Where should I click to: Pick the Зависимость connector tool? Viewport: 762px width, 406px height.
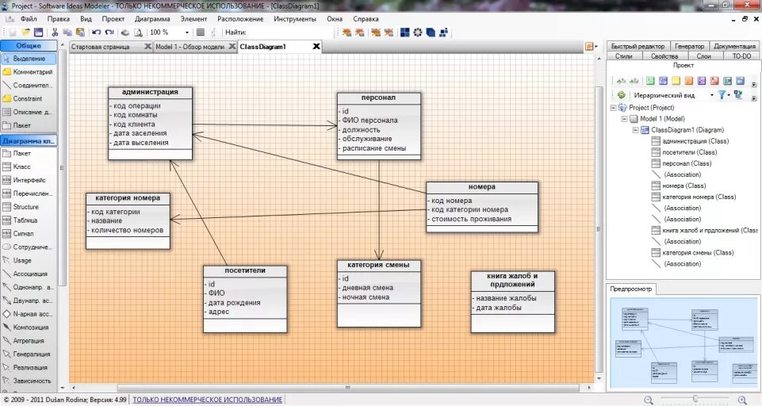[x=29, y=381]
